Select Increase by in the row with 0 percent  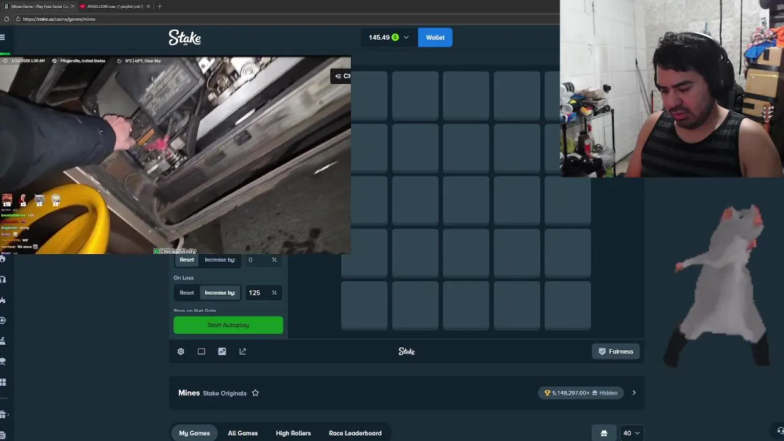220,260
